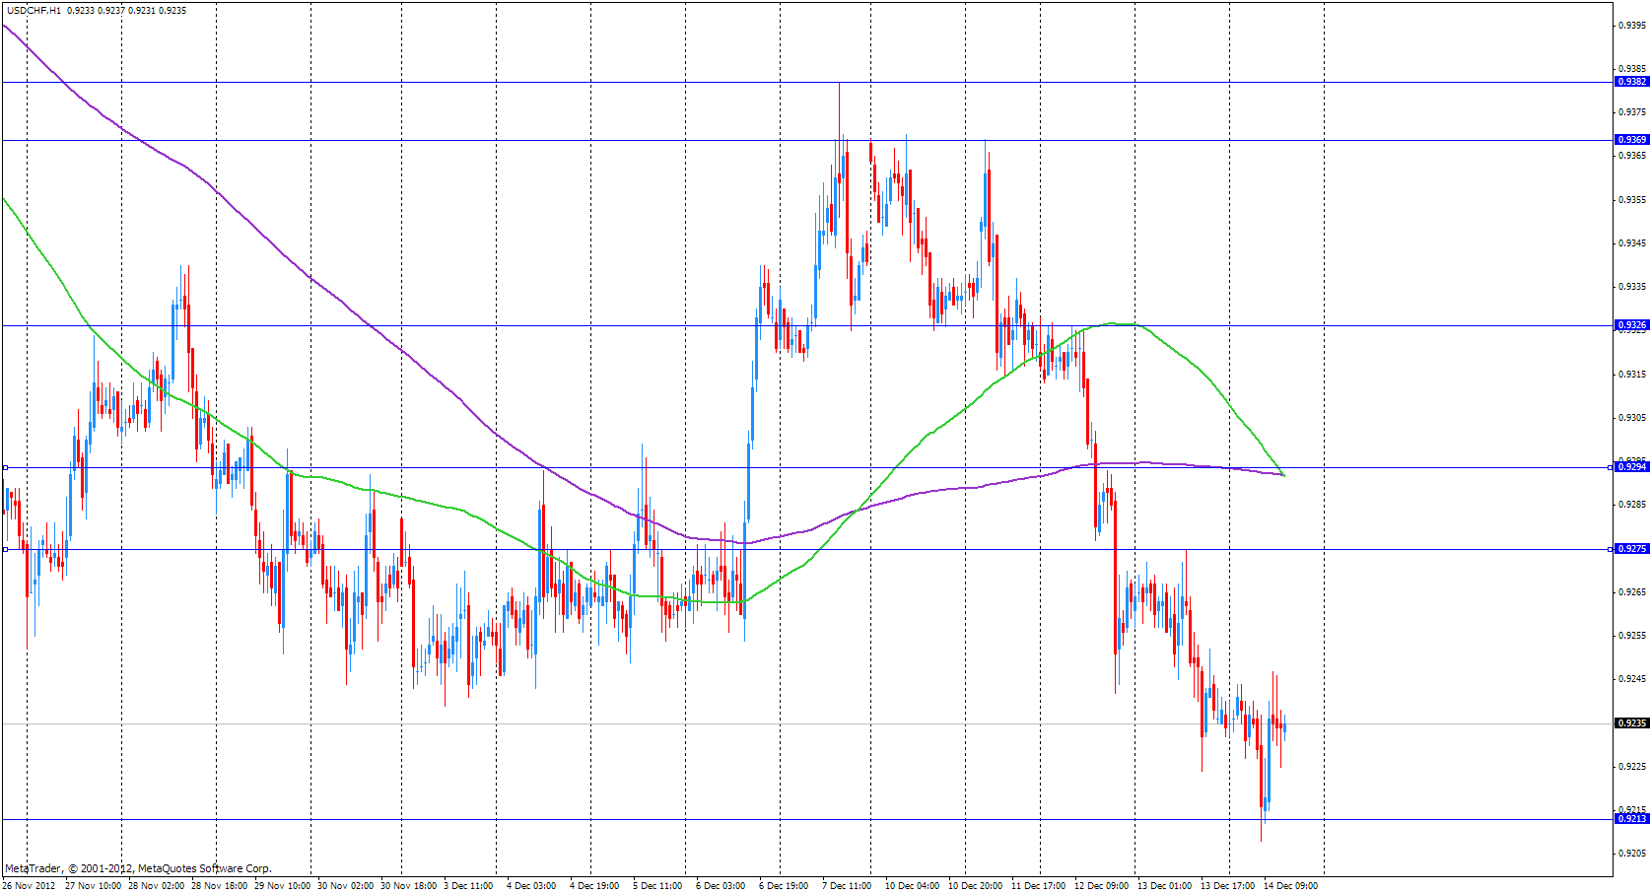Image resolution: width=1650 pixels, height=893 pixels.
Task: Click the 4 Dec 03:00 time label
Action: pyautogui.click(x=531, y=886)
